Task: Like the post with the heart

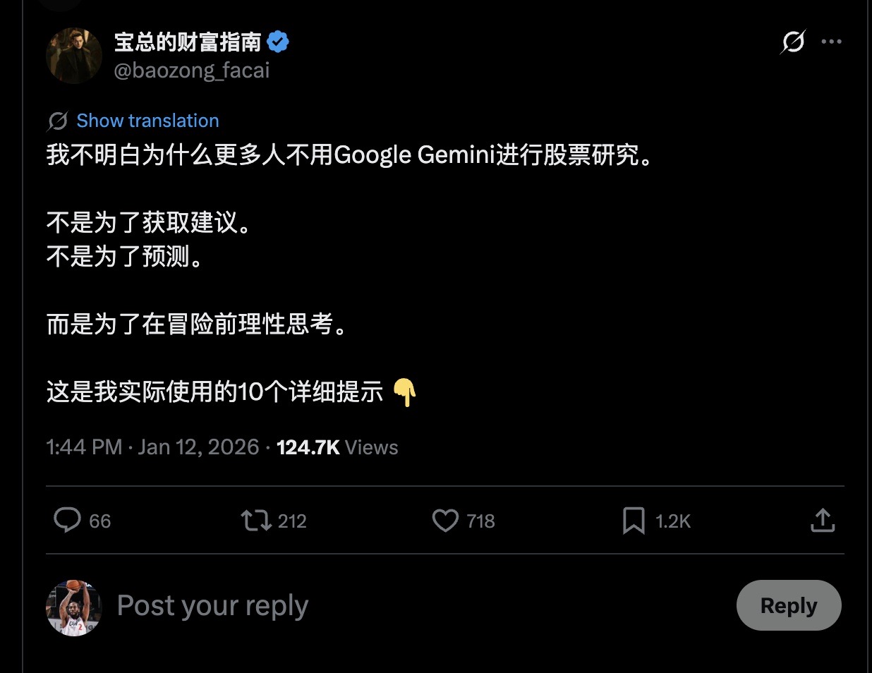Action: click(445, 521)
